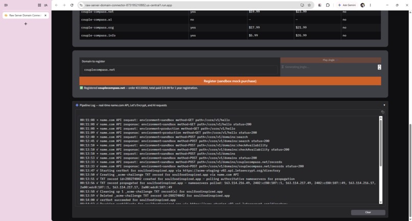Screen dimensions: 412x221
Task: Click the couple-compass.ai table cell
Action: pos(134,20)
